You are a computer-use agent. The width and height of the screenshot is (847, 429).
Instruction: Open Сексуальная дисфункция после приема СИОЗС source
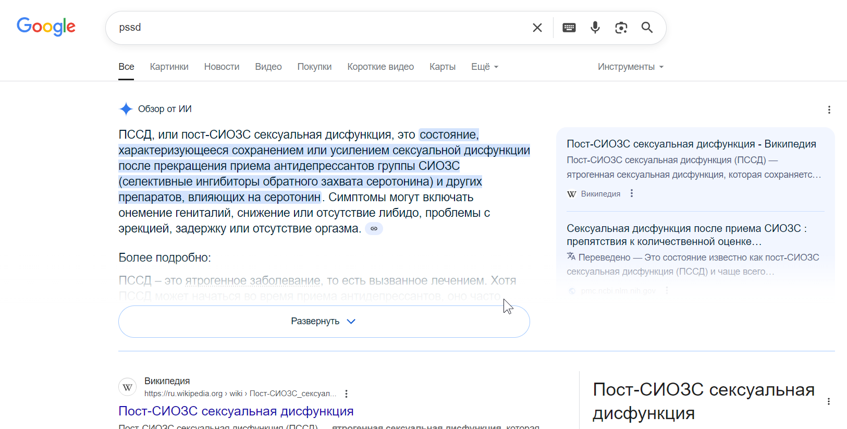[x=686, y=235]
